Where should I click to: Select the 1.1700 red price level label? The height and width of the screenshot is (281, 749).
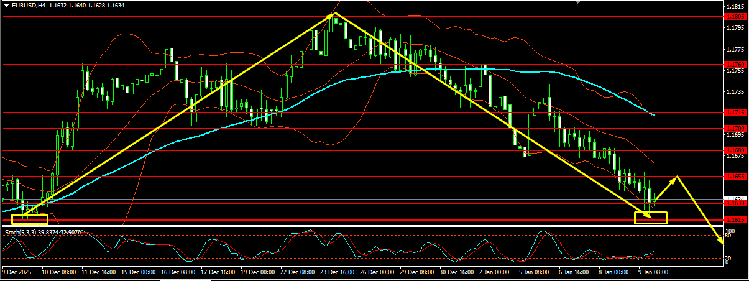[735, 129]
